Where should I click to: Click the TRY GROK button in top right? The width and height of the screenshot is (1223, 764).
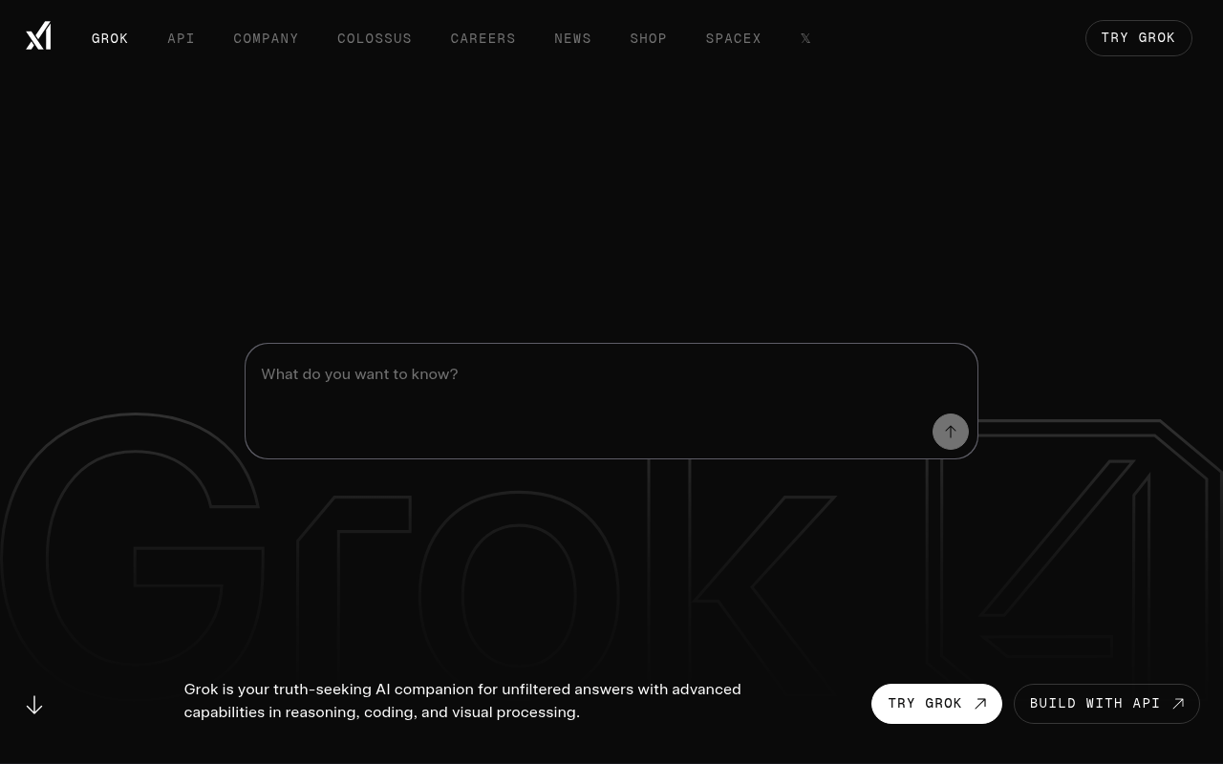1138,38
